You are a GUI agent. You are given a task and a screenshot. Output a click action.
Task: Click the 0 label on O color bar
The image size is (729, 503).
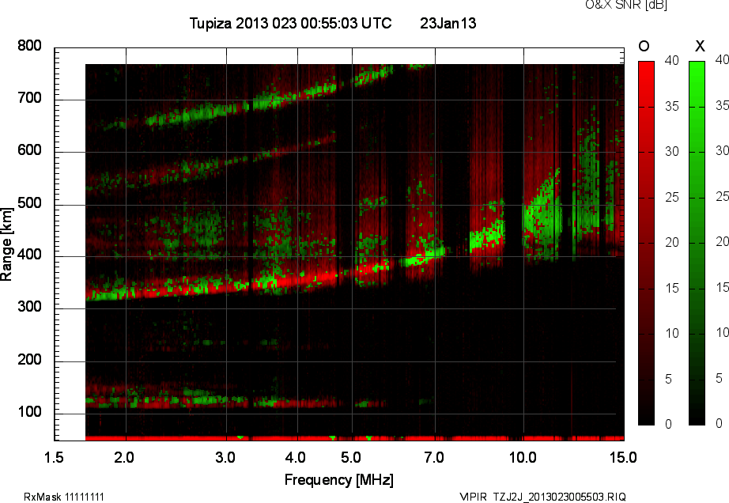669,424
